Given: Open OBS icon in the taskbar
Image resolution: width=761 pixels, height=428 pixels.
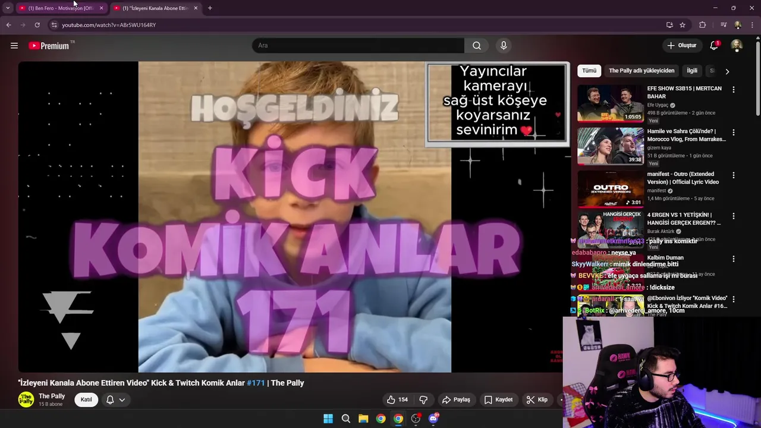Looking at the screenshot, I should coord(416,418).
